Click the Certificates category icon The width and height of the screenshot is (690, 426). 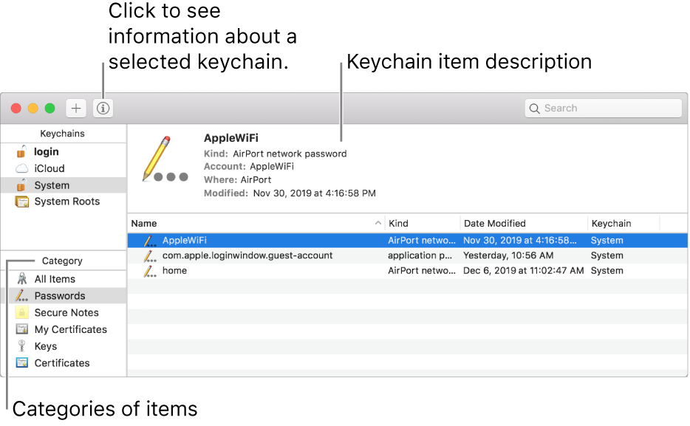click(x=21, y=363)
